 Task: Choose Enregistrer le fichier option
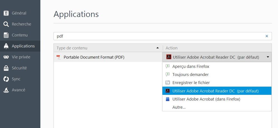pyautogui.click(x=217, y=83)
